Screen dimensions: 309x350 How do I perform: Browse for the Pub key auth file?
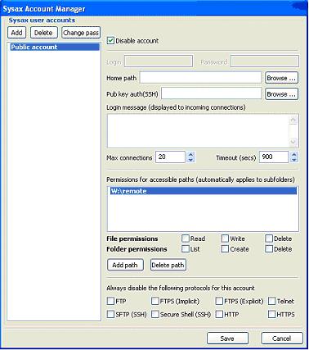click(281, 94)
